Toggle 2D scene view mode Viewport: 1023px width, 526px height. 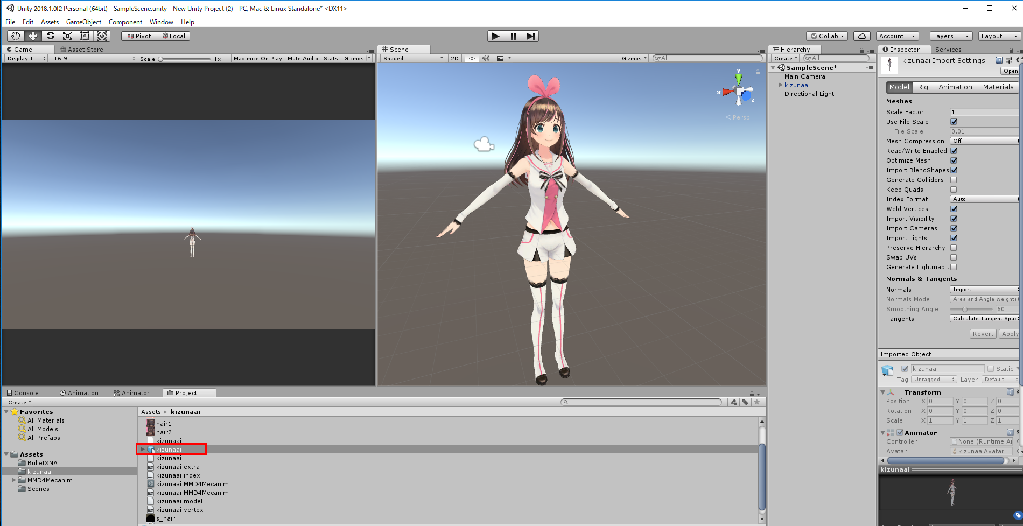(x=454, y=58)
